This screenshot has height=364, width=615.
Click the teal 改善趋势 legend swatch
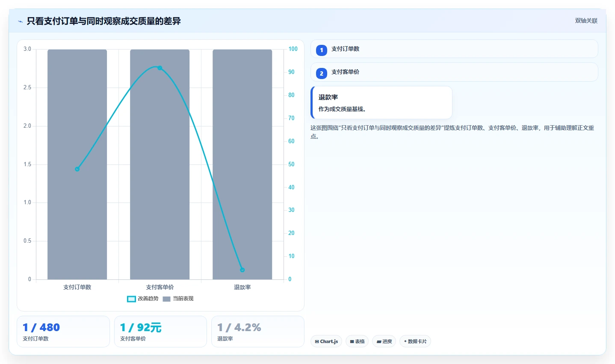tap(131, 299)
